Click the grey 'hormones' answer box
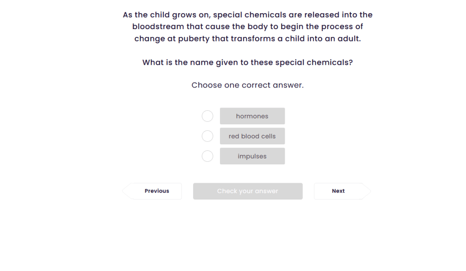Image resolution: width=466 pixels, height=271 pixels. (252, 116)
